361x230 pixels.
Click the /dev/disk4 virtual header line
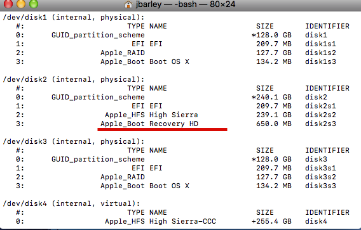coord(71,204)
